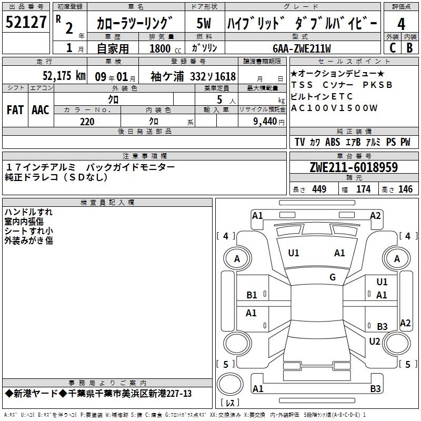The height and width of the screenshot is (421, 421).
Task: Click air conditioner value AAC
Action: point(41,110)
